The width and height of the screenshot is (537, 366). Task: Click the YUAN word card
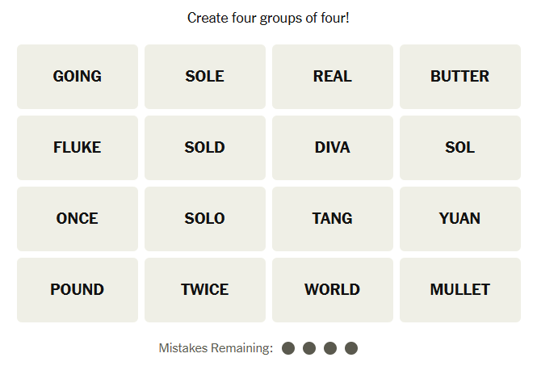[460, 219]
